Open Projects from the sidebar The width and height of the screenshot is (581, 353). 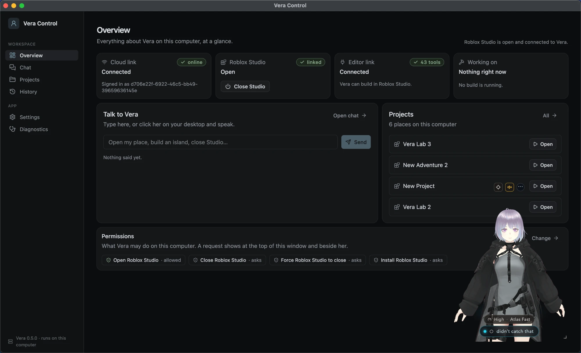click(42, 80)
